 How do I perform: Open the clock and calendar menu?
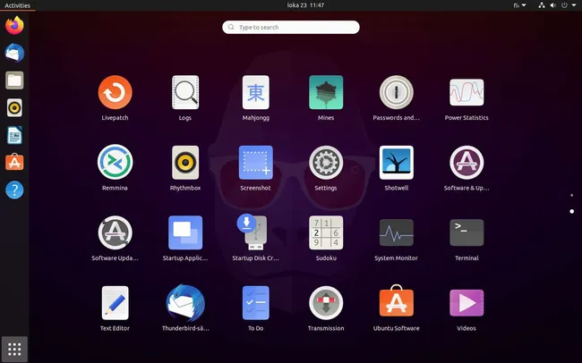click(x=305, y=5)
